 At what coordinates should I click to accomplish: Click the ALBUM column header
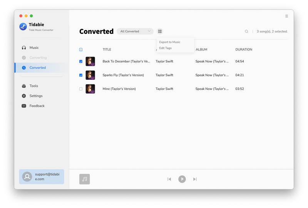(201, 50)
